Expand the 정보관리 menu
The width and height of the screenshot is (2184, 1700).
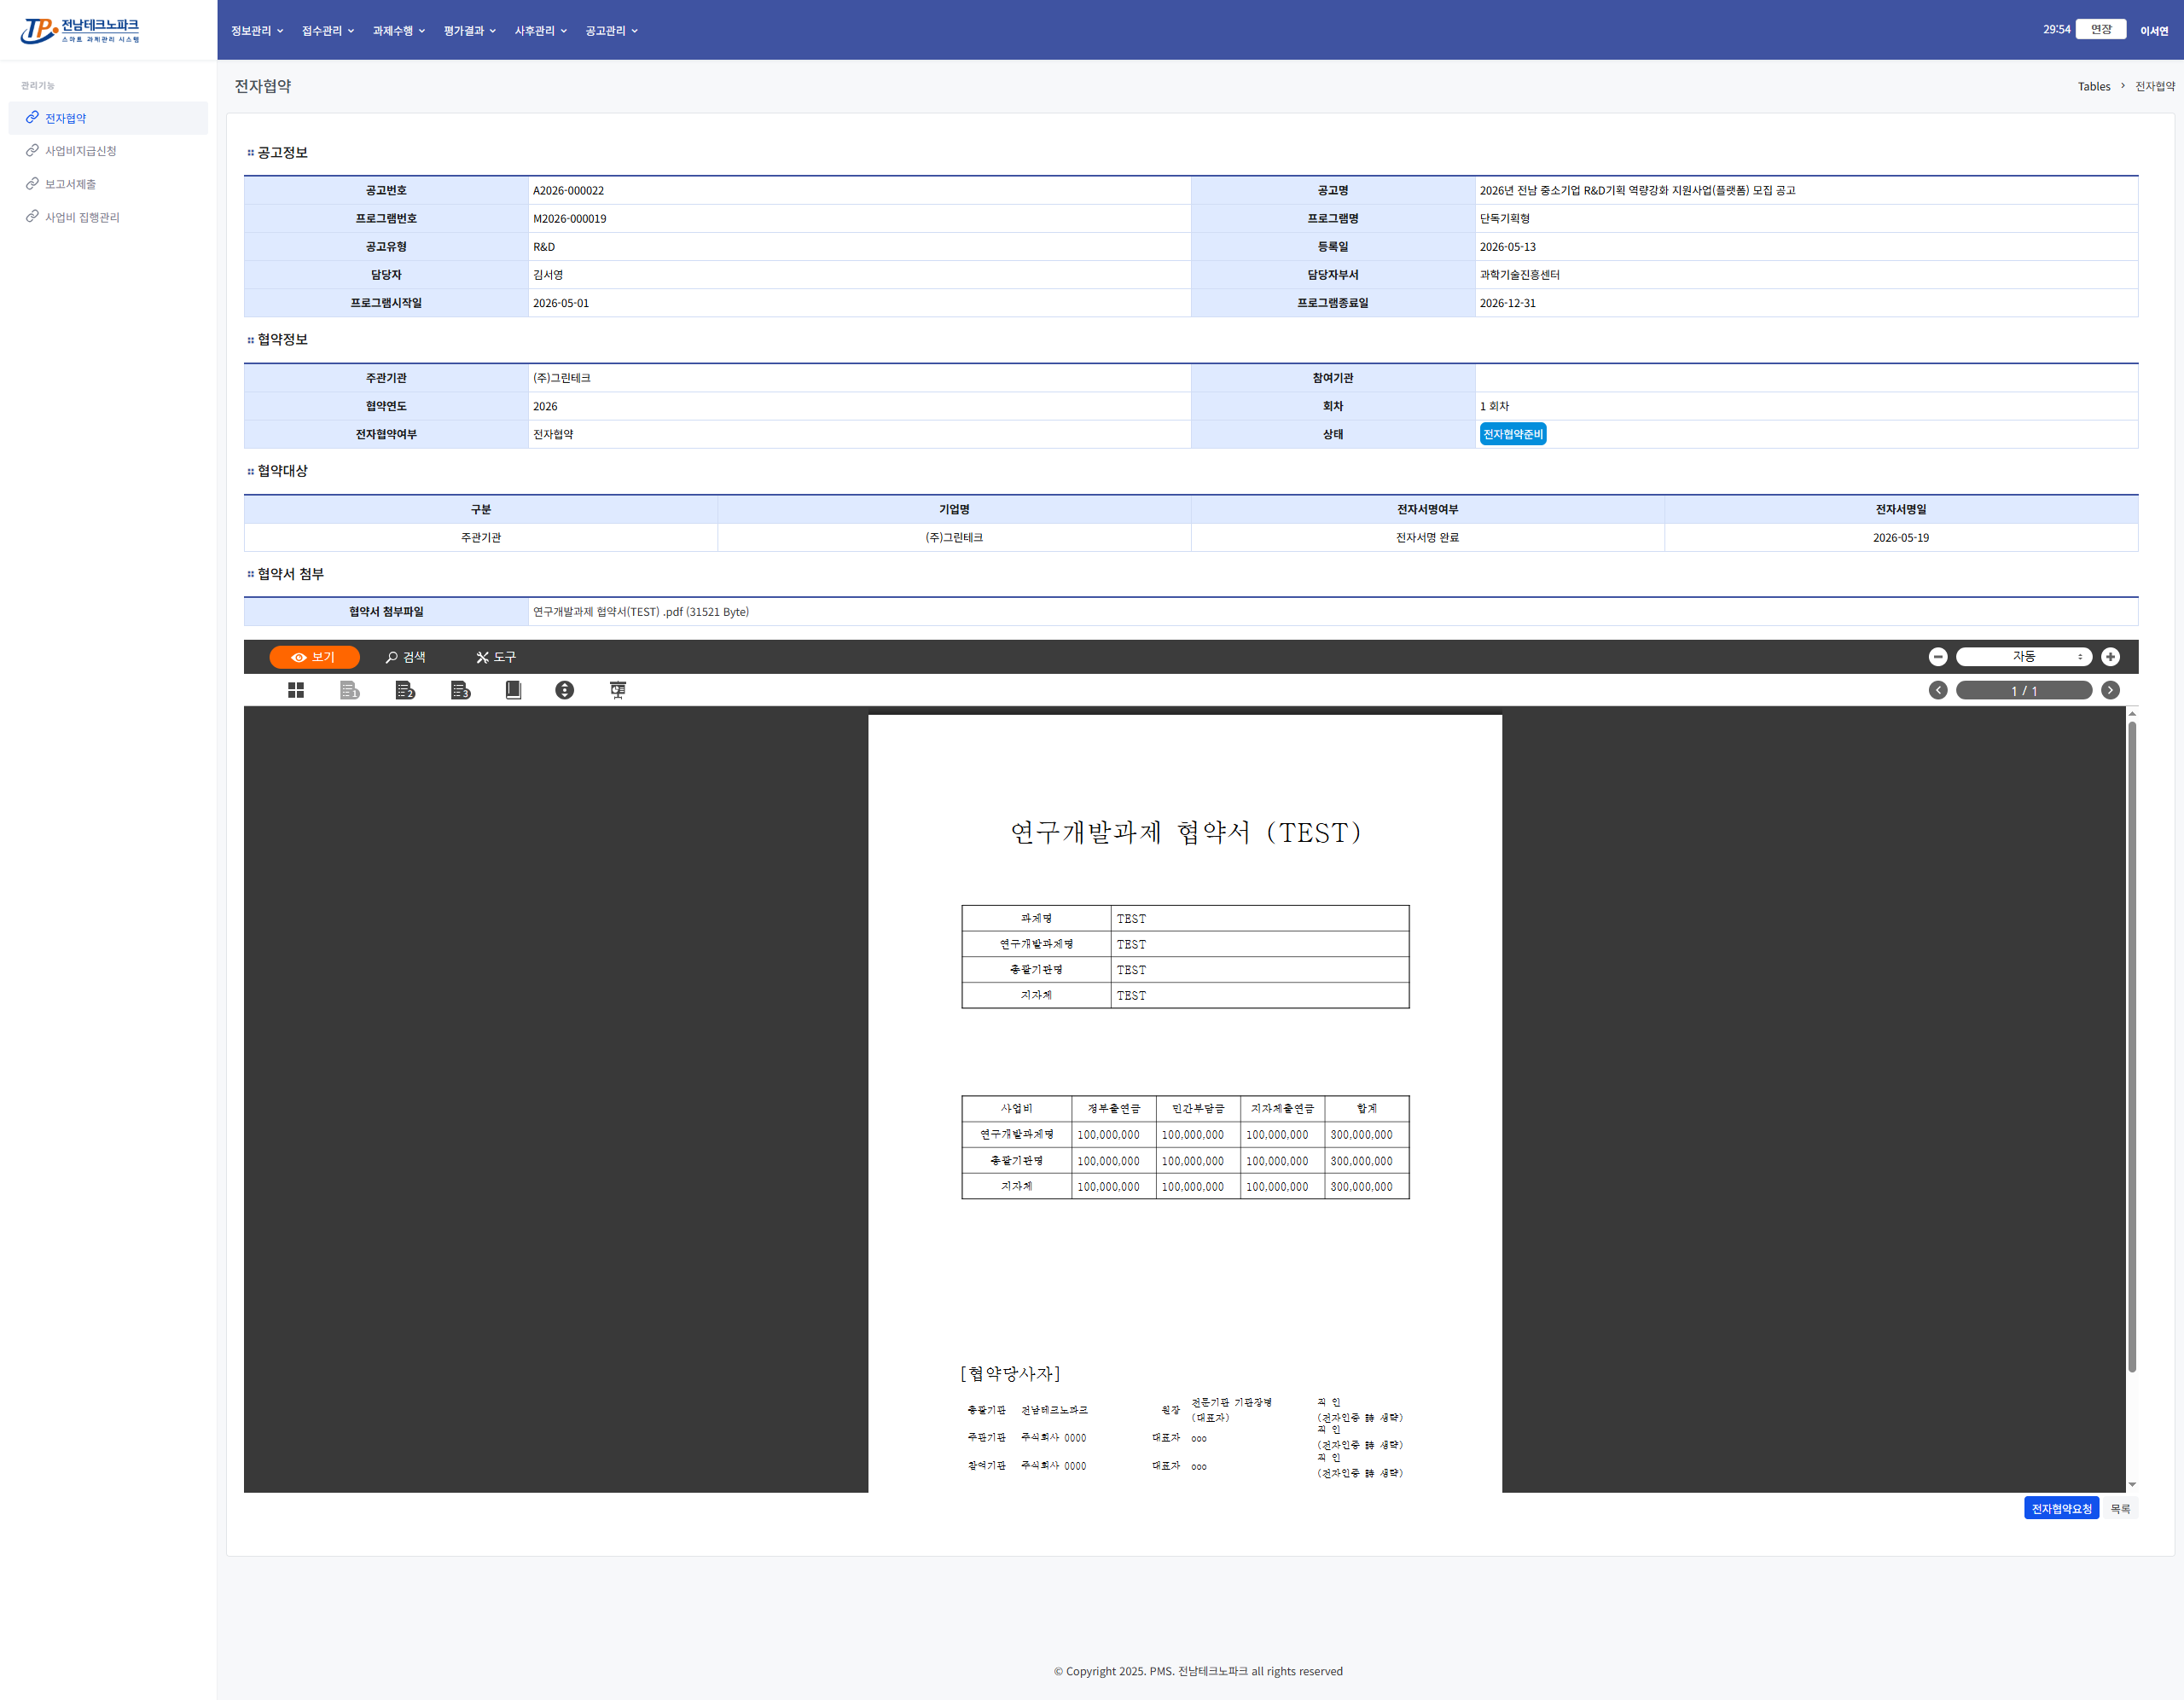click(x=257, y=30)
